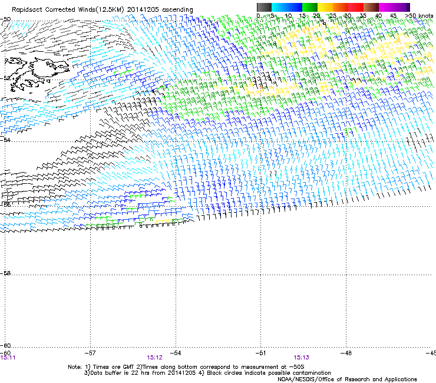
Task: Click the '>50 knots' legend label
Action: point(419,16)
